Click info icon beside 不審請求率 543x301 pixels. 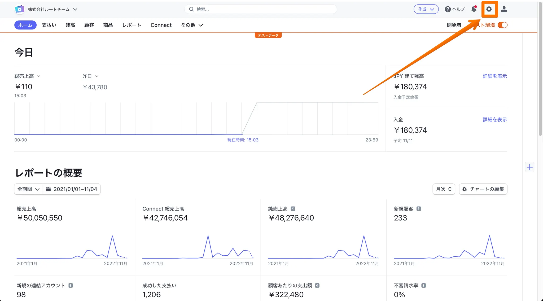424,285
